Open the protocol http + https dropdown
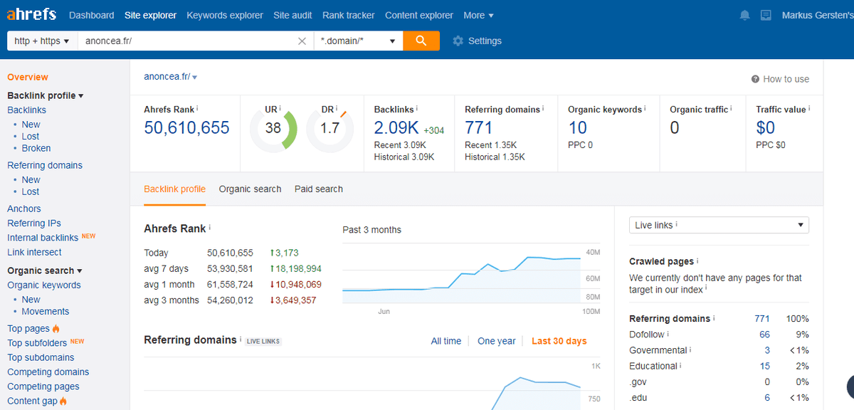 tap(42, 41)
